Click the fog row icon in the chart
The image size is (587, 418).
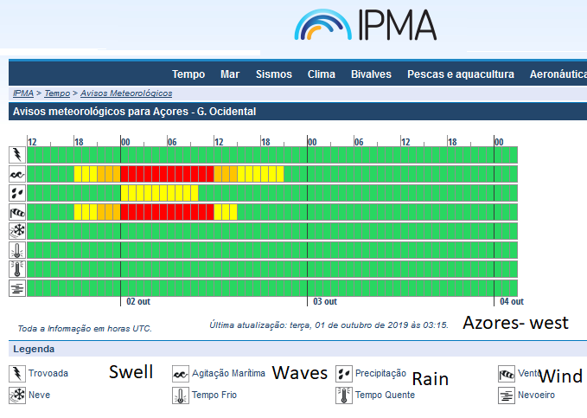17,288
